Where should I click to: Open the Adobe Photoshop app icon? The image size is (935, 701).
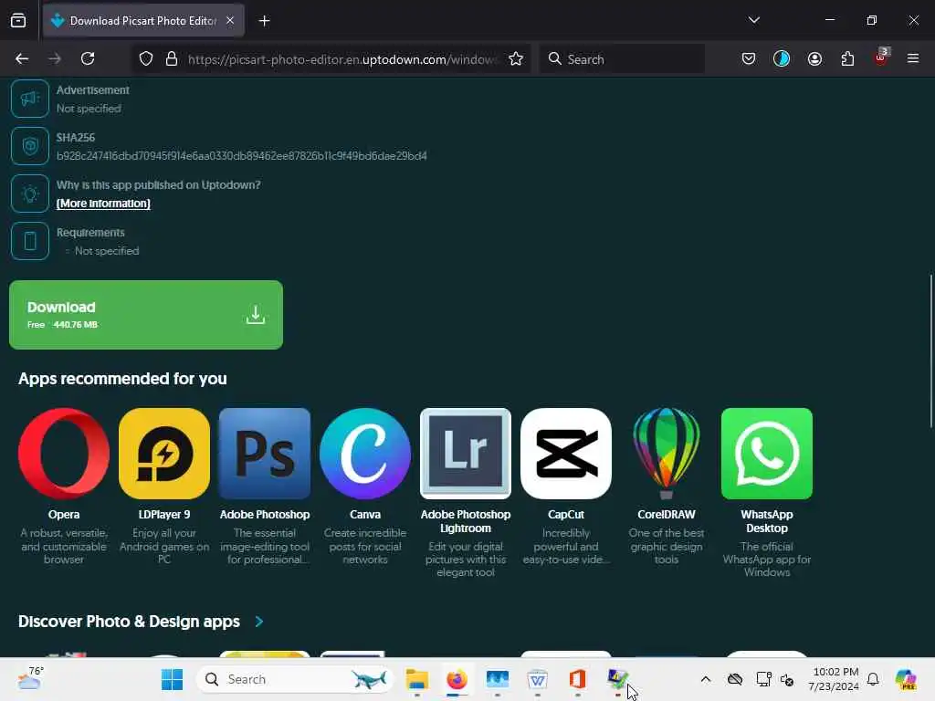coord(265,454)
